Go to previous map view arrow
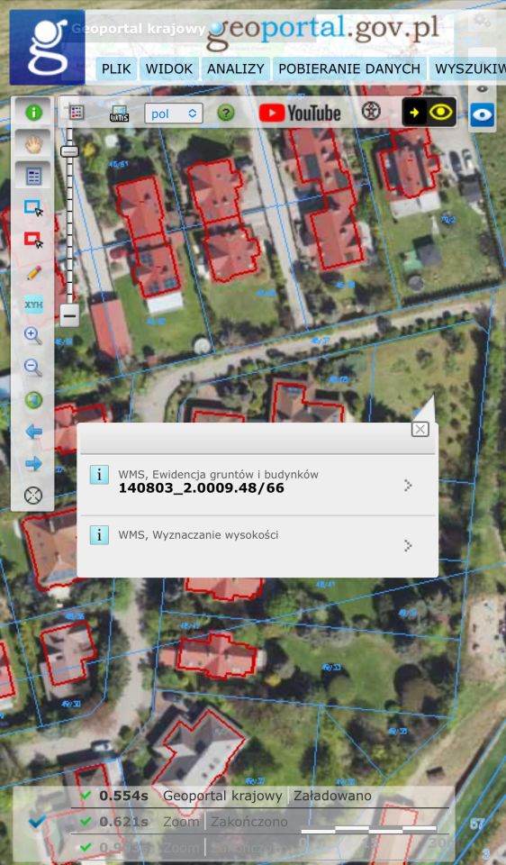The height and width of the screenshot is (865, 506). [x=33, y=432]
